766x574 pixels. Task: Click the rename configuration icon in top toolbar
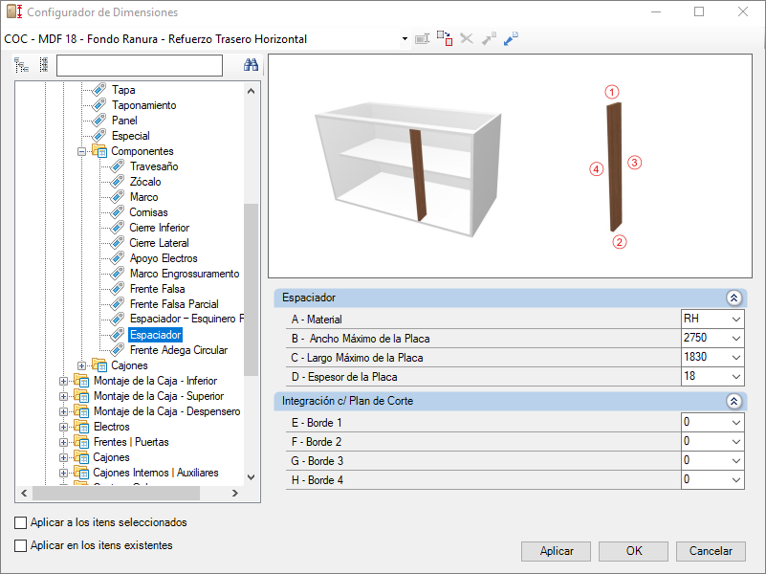pyautogui.click(x=422, y=38)
